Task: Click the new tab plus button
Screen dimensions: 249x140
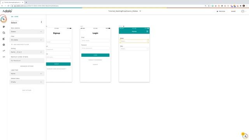Action: coord(26,2)
